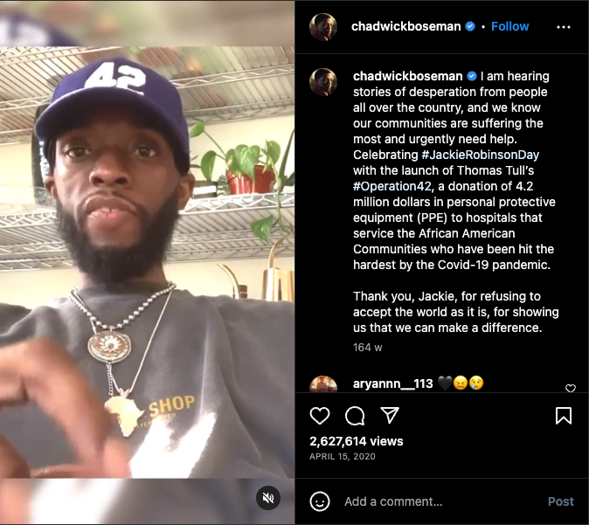Click the April 15, 2020 date
Image resolution: width=589 pixels, height=525 pixels.
click(343, 456)
